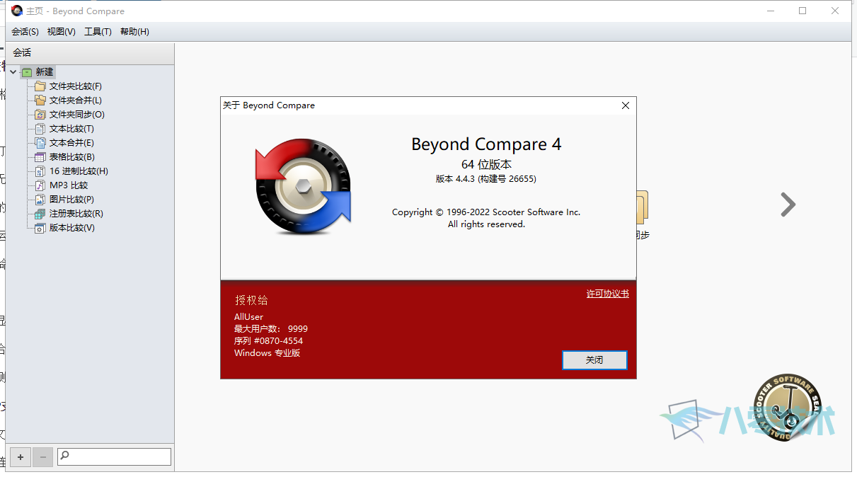This screenshot has height=477, width=857.
Task: Click the 文本比较(T) document icon
Action: tap(40, 129)
